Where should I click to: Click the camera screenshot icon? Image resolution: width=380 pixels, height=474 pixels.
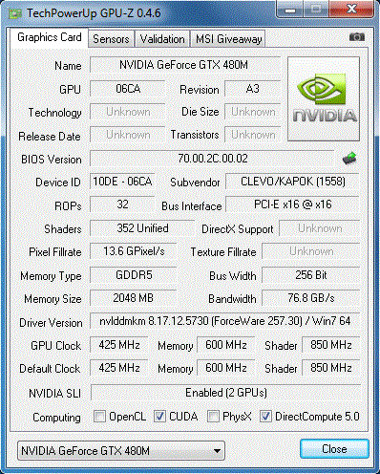[357, 37]
